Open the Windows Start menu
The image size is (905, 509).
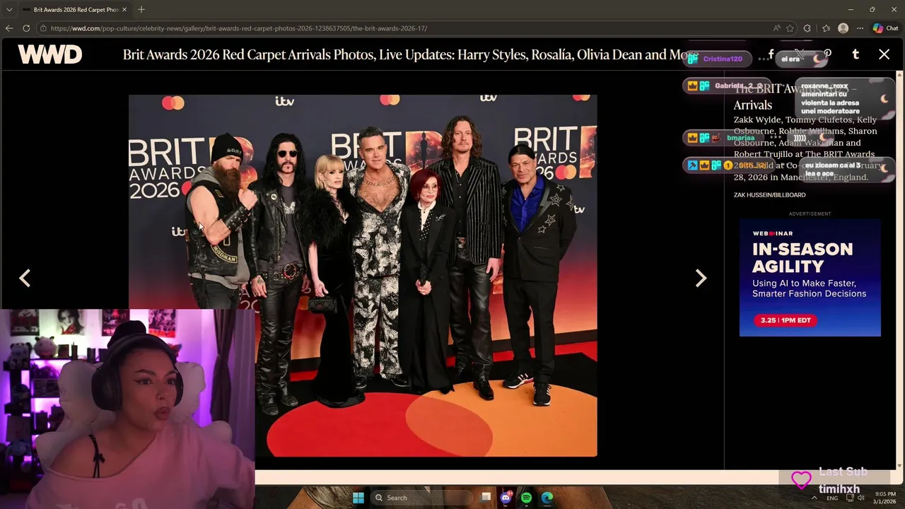[x=358, y=498]
